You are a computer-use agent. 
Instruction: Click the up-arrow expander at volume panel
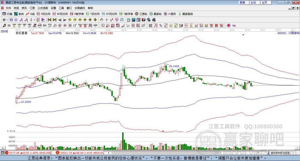[3, 148]
